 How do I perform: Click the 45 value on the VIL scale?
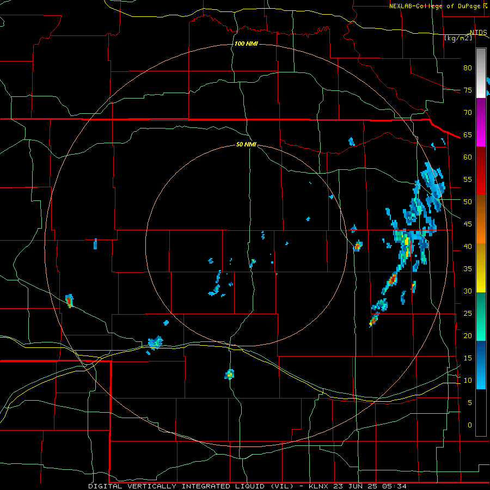coord(468,224)
